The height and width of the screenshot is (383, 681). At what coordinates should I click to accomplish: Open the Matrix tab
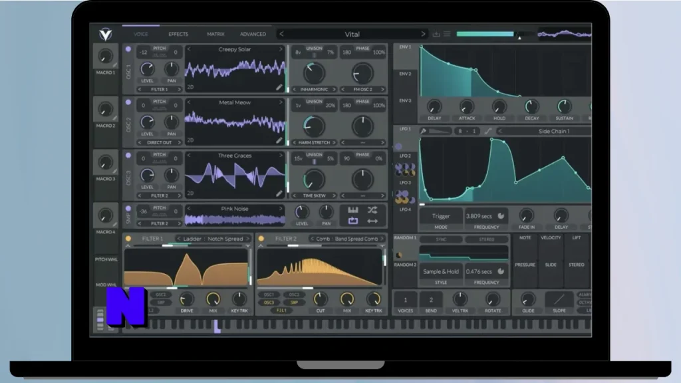coord(215,34)
